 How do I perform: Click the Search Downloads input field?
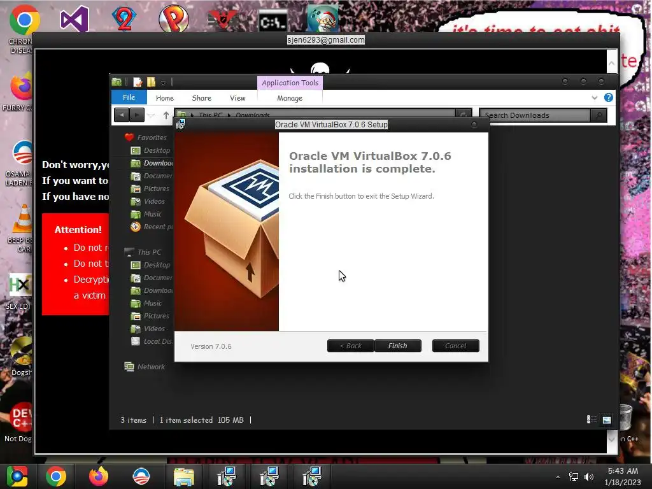(534, 115)
